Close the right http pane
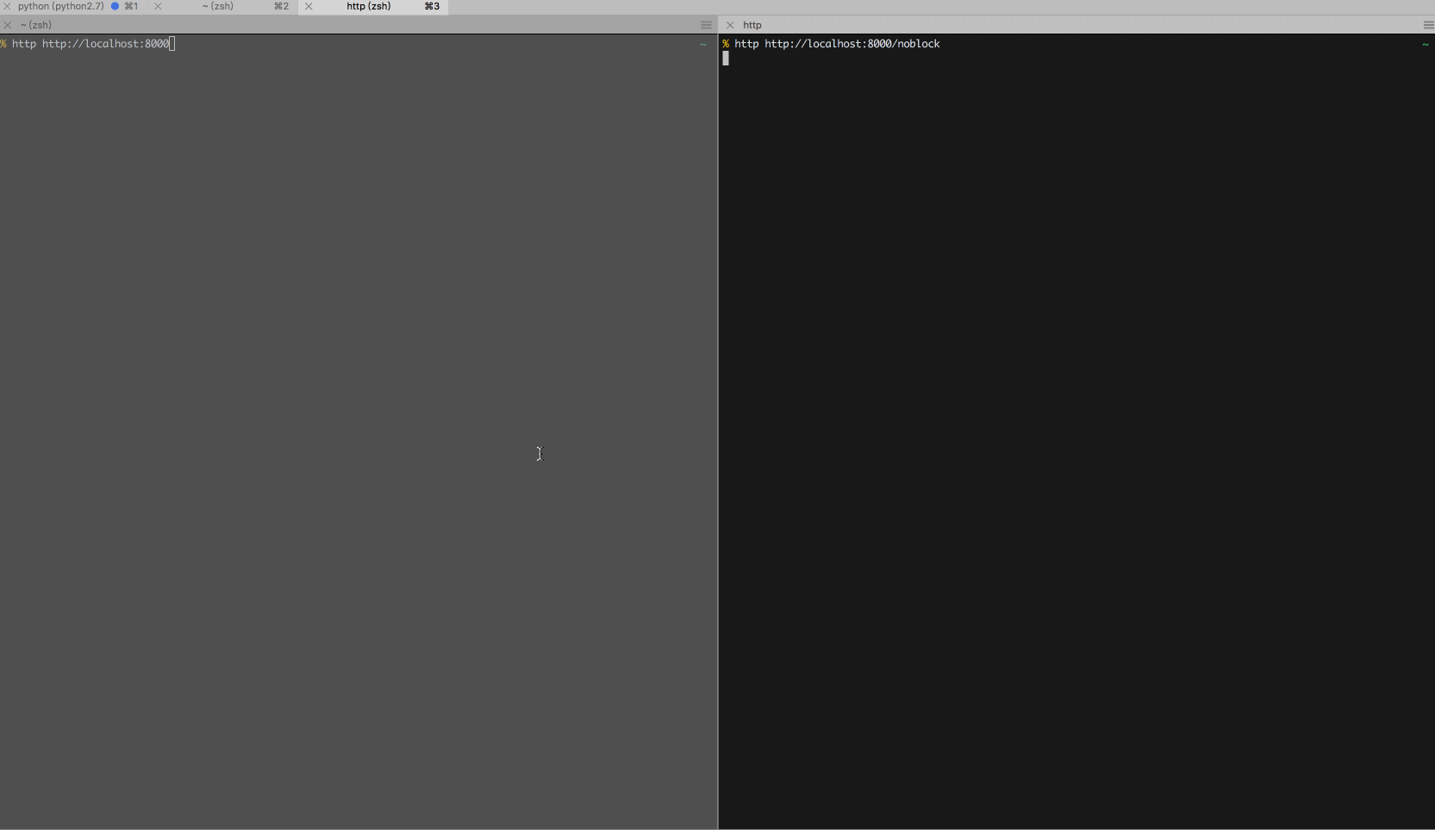 [730, 25]
